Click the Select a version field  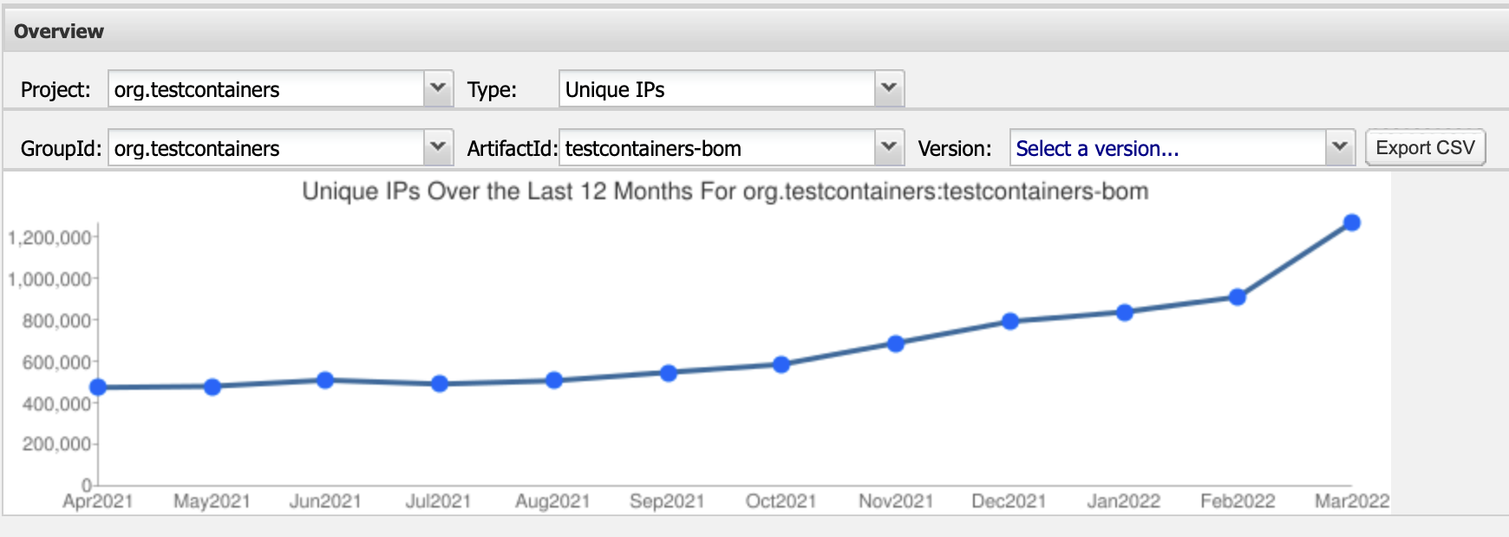click(x=1167, y=148)
